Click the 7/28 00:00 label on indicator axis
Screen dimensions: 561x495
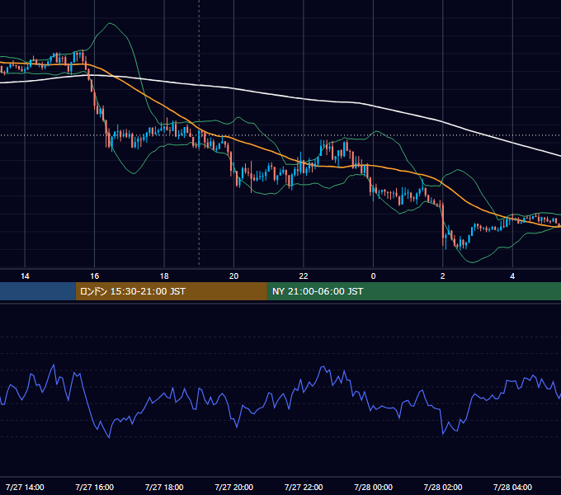tap(373, 487)
